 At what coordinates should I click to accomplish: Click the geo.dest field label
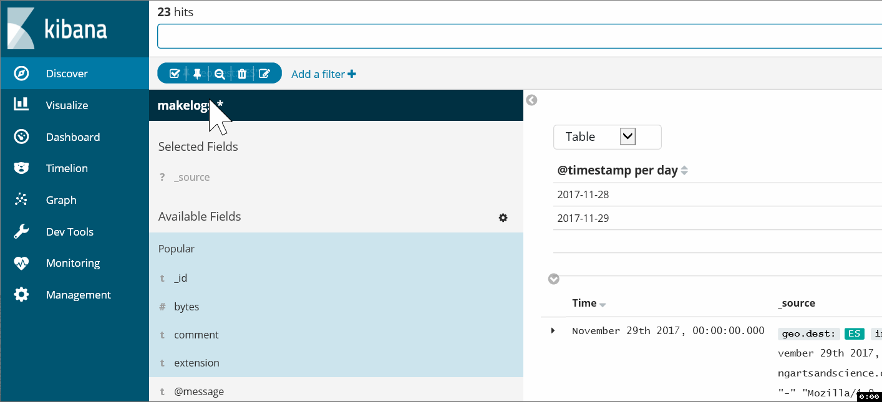[x=808, y=333]
